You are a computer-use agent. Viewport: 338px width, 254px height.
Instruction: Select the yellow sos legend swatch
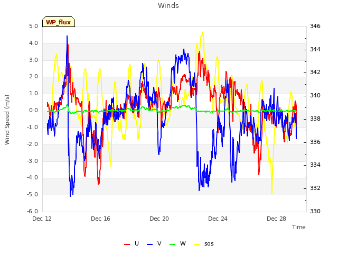point(197,244)
